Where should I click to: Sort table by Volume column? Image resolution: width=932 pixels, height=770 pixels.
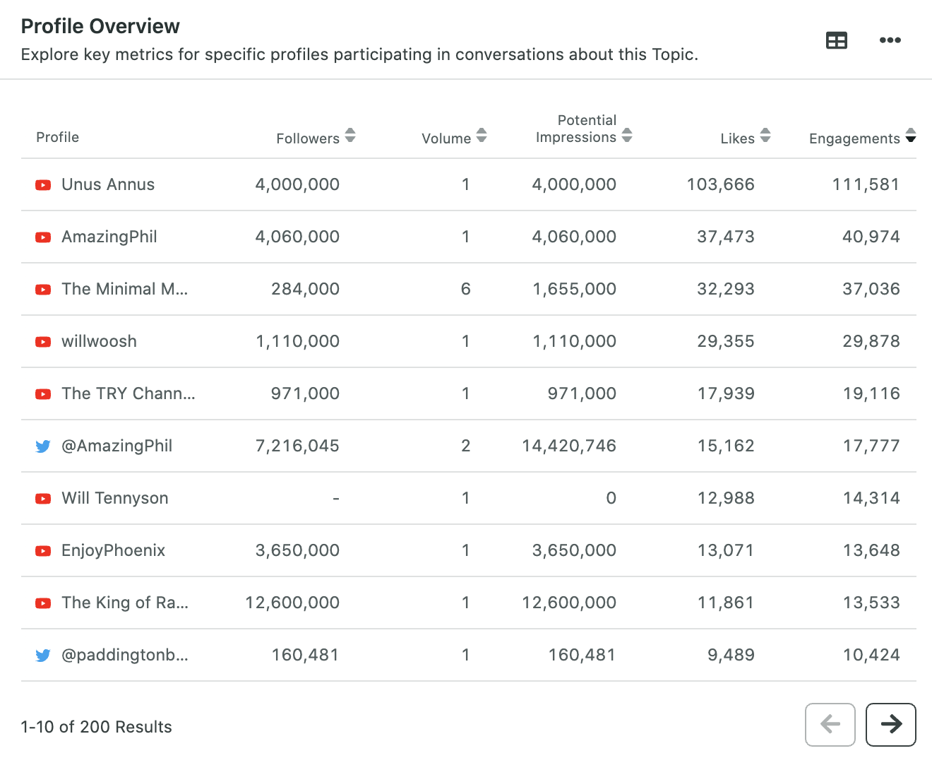pos(482,136)
